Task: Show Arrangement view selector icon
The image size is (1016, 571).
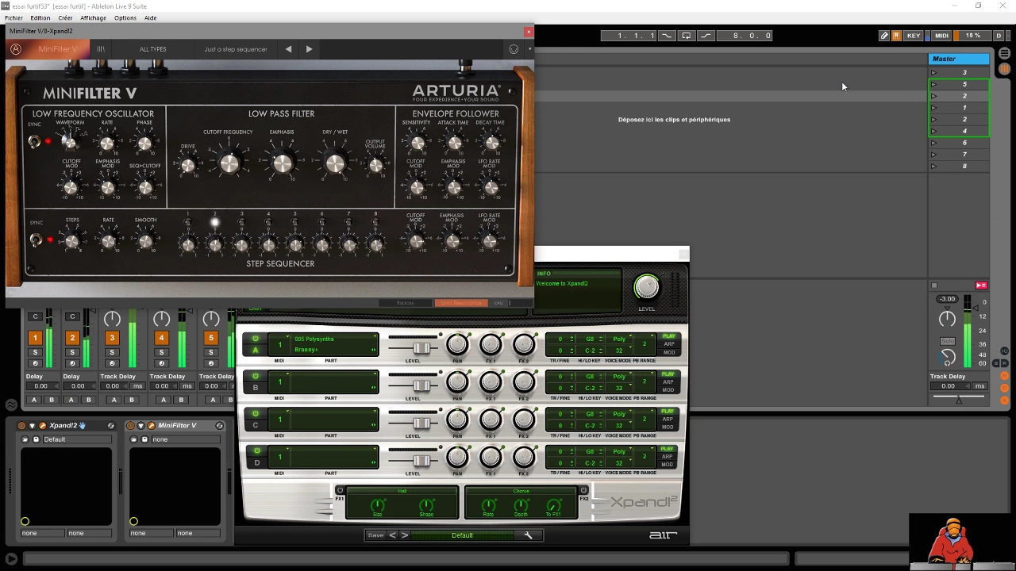Action: 1004,54
